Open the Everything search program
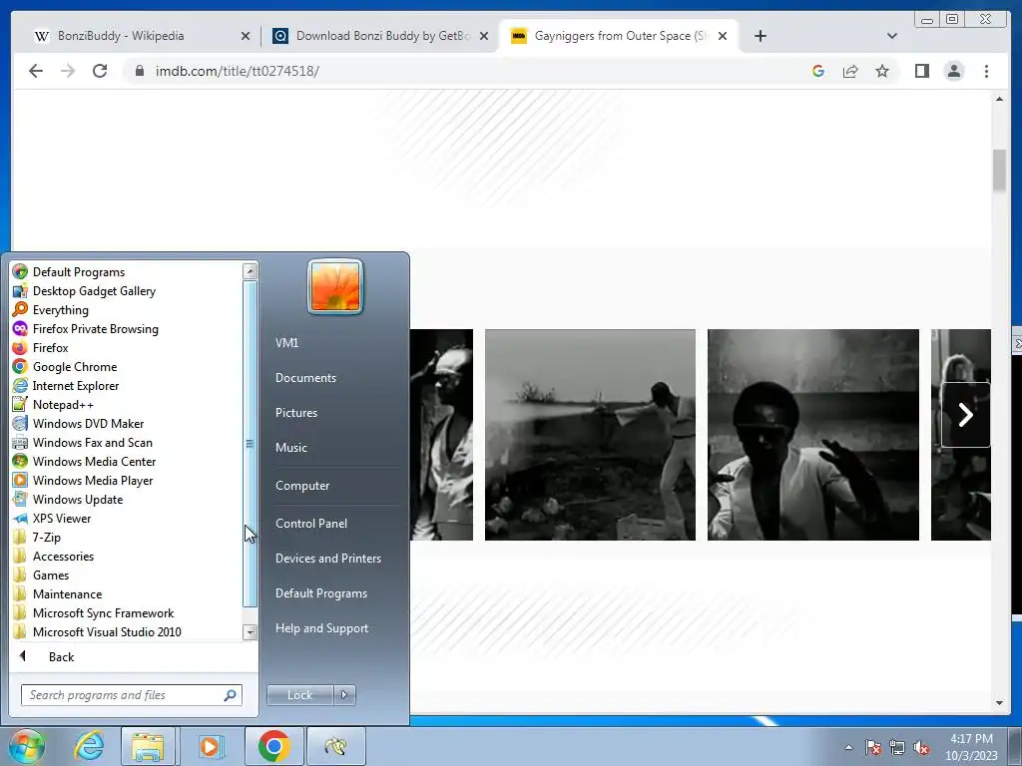The width and height of the screenshot is (1022, 766). click(x=50, y=310)
